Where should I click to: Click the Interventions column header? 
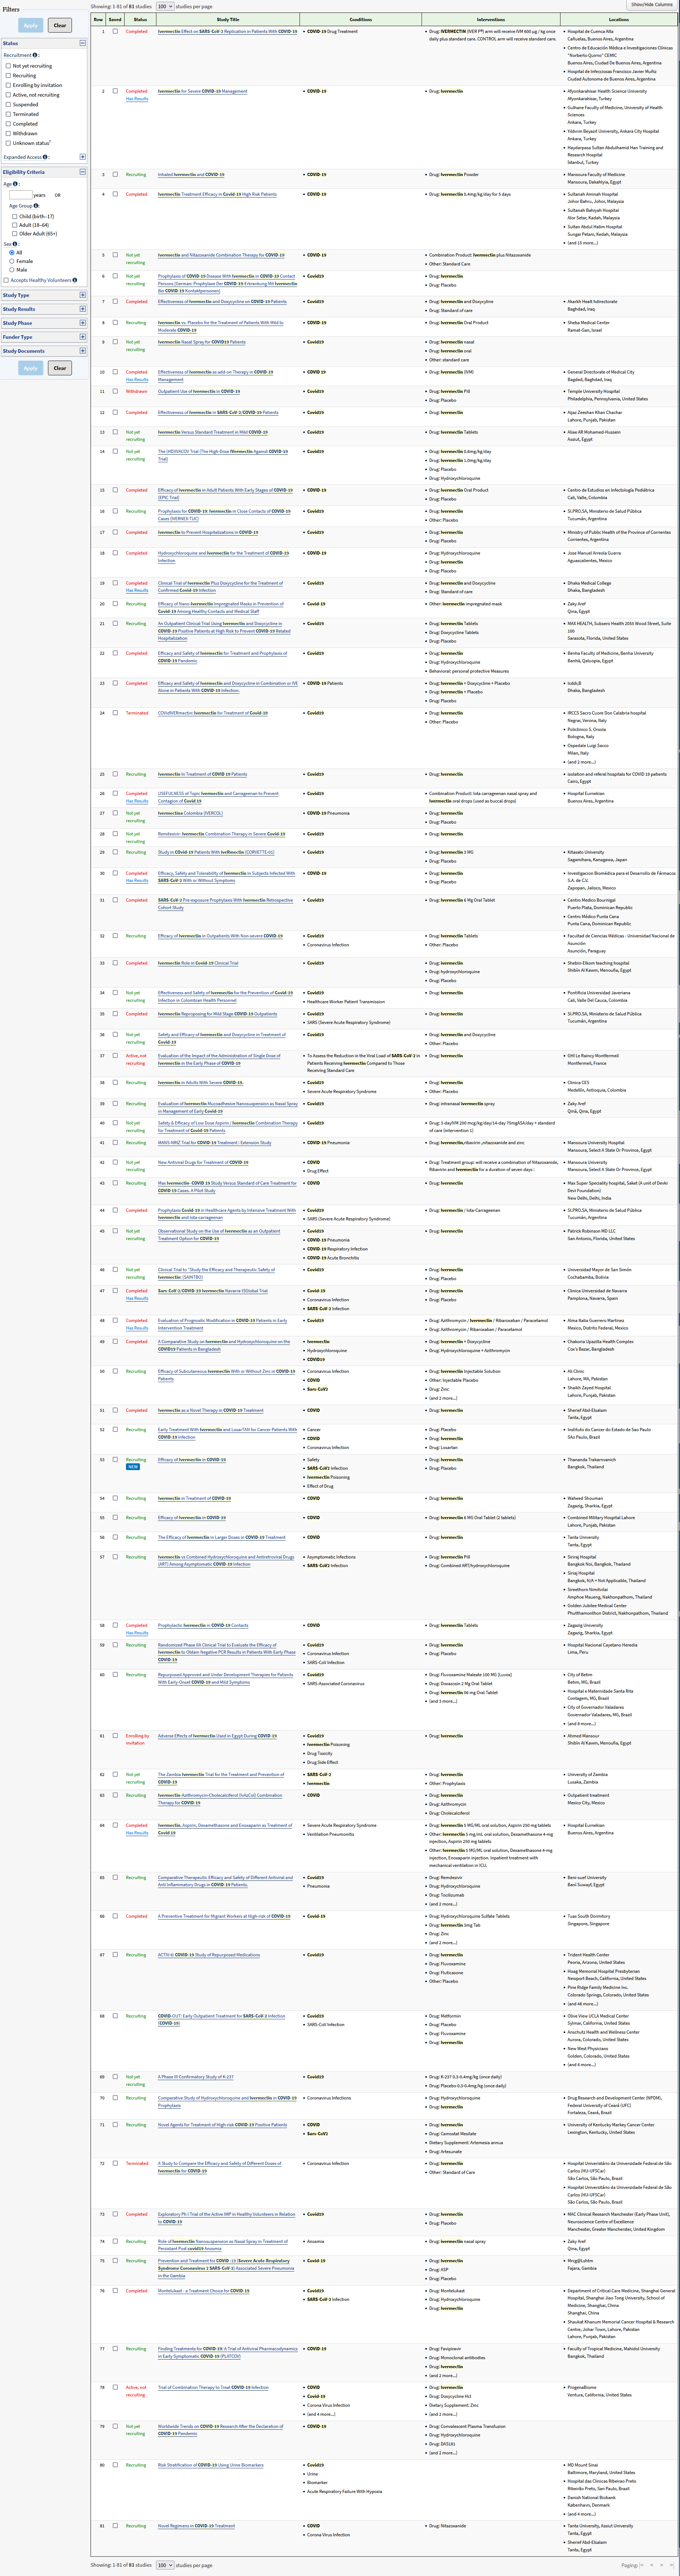491,19
